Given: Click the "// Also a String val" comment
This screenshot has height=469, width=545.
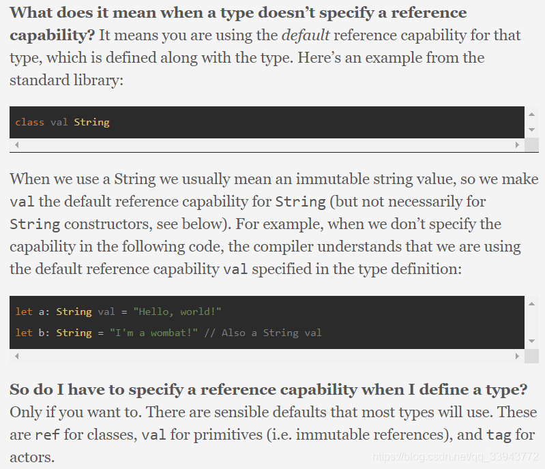Looking at the screenshot, I should point(263,333).
